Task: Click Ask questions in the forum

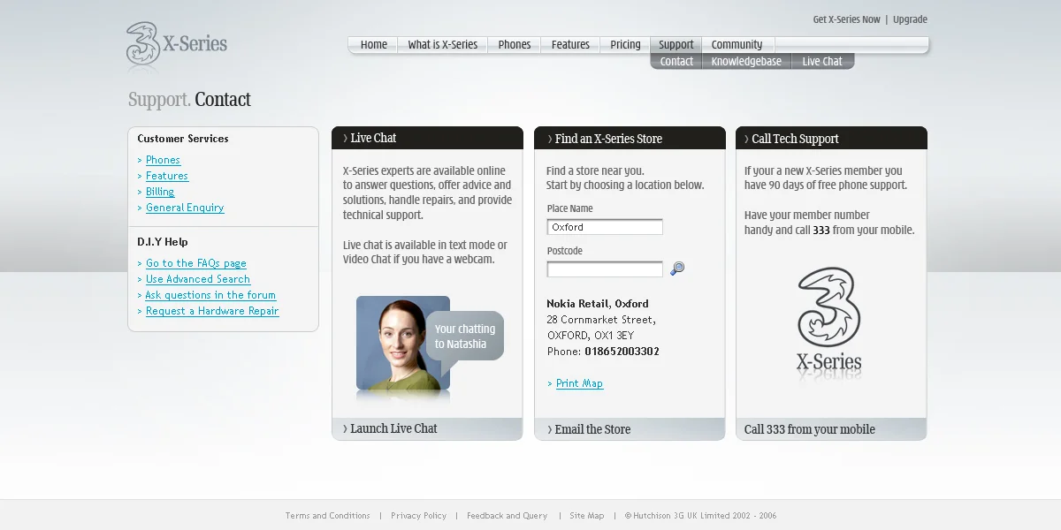Action: coord(210,295)
